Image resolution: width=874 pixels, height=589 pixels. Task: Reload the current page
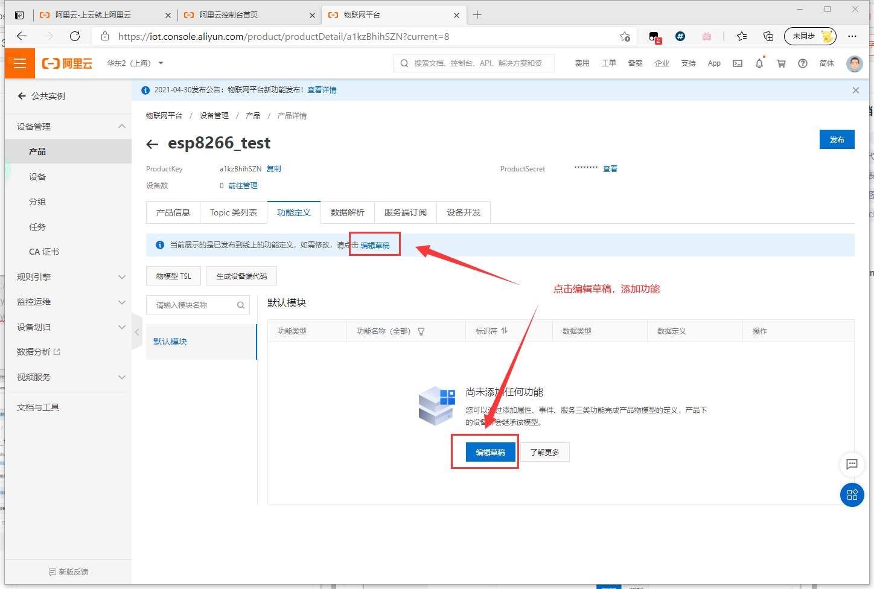(x=75, y=36)
